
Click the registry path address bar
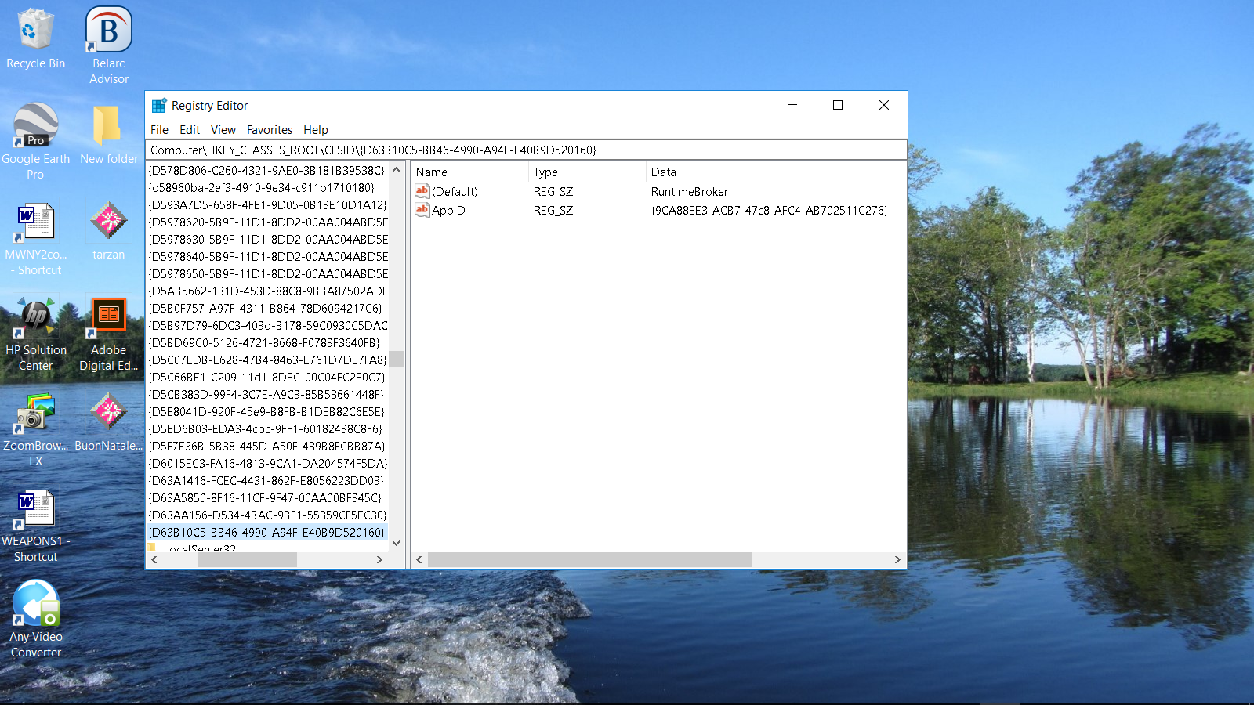click(526, 150)
